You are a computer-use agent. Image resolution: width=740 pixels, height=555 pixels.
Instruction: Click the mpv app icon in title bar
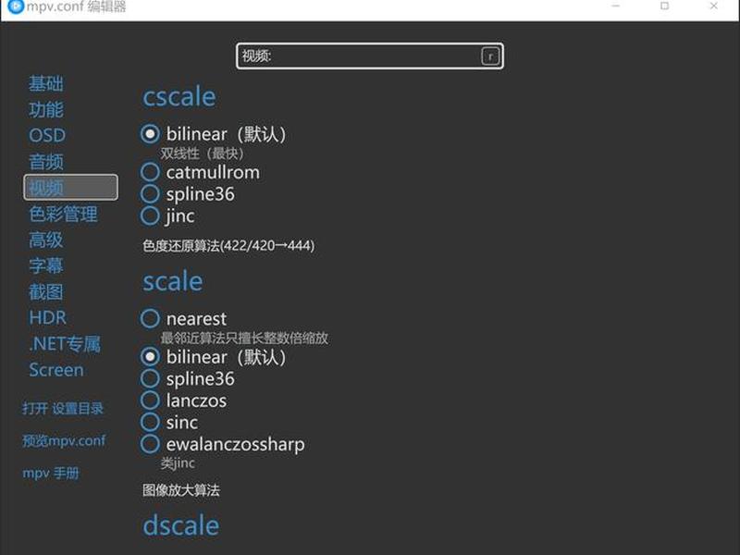coord(16,6)
